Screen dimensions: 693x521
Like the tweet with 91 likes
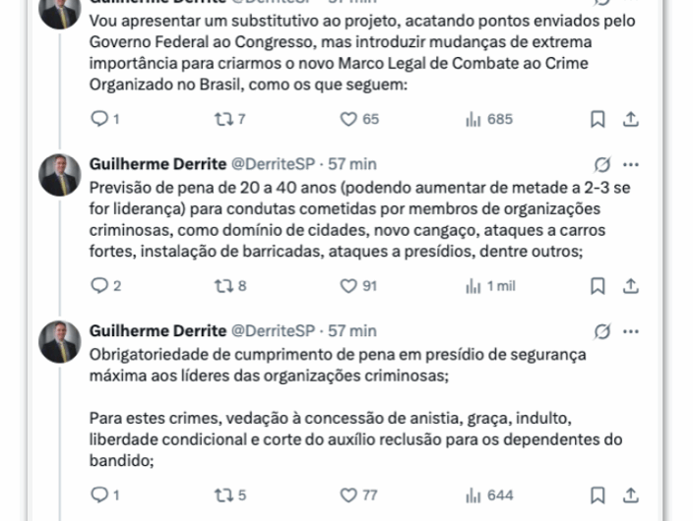tap(347, 286)
